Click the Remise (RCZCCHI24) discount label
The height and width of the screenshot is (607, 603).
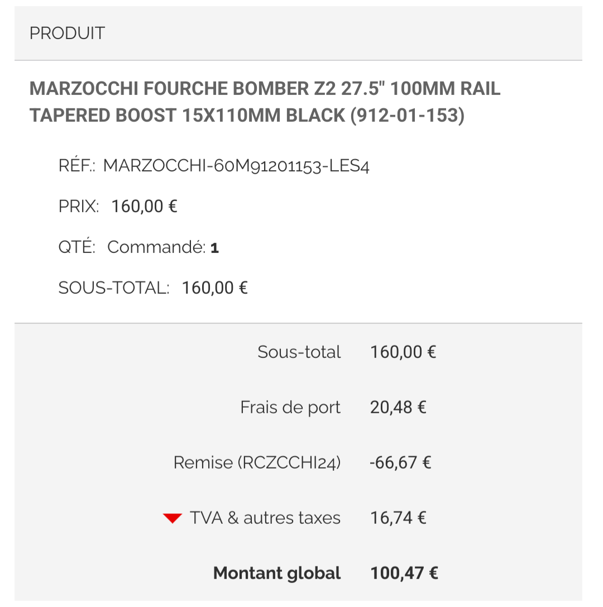point(257,463)
